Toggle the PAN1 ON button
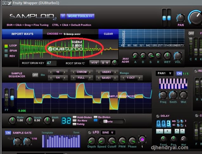This screenshot has width=202, height=154. point(179,74)
